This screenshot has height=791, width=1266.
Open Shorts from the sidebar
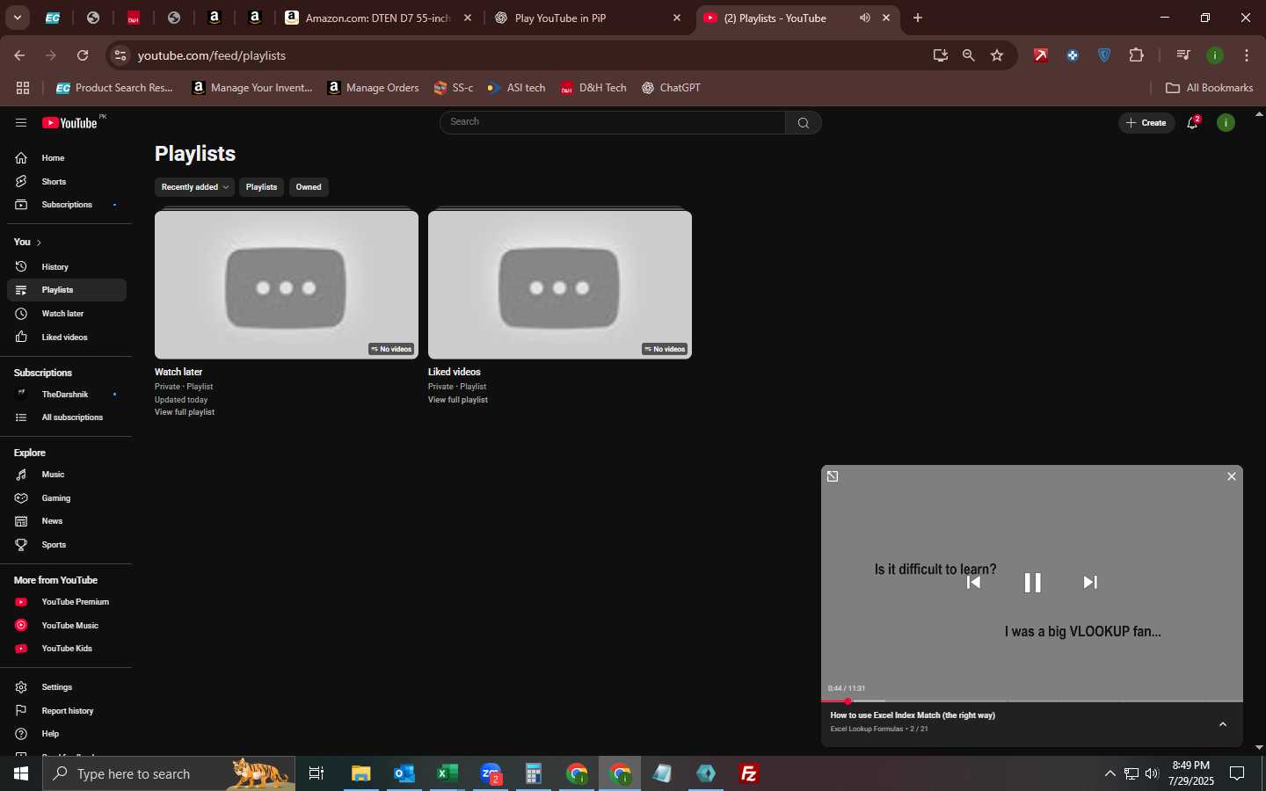pos(67,182)
